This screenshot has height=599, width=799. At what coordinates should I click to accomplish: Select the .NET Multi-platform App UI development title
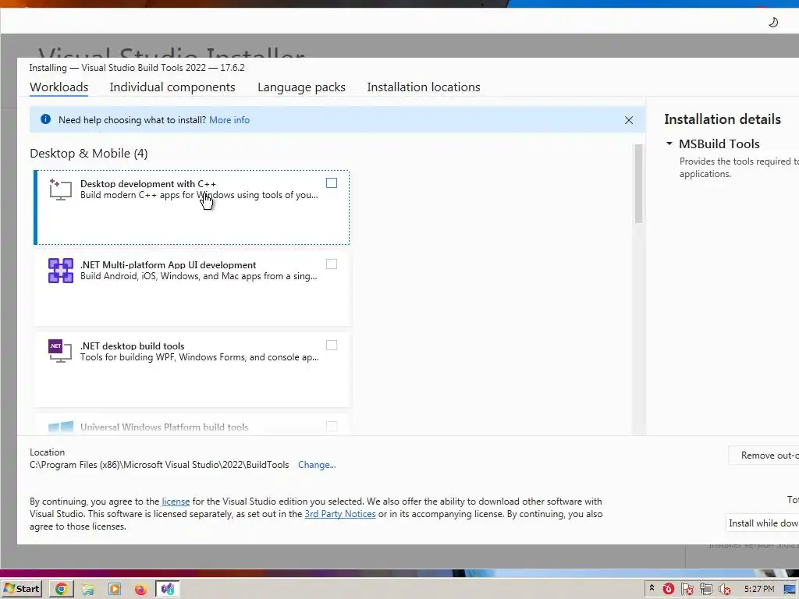coord(169,265)
